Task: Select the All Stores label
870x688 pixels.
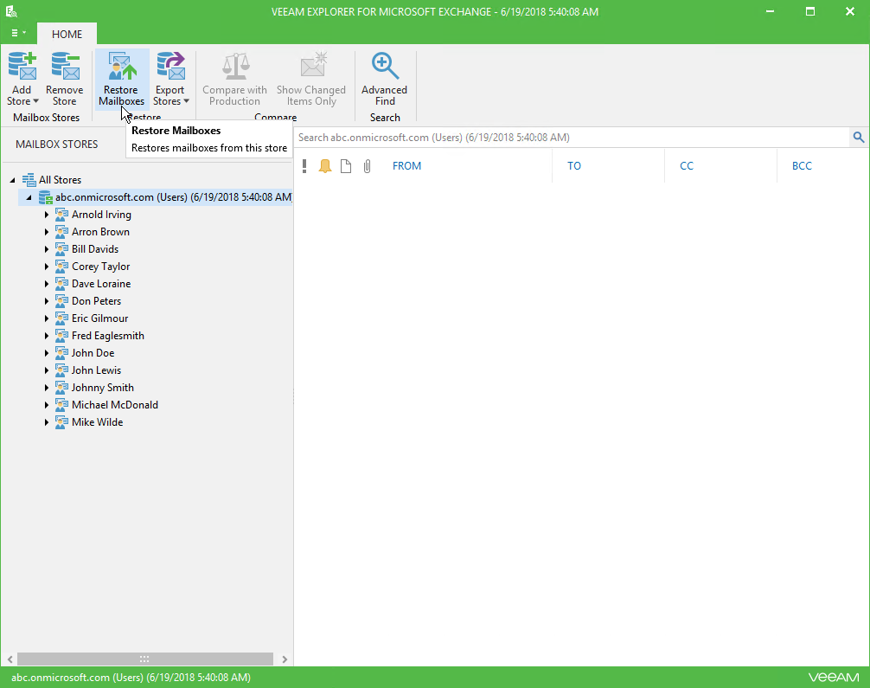Action: point(60,180)
